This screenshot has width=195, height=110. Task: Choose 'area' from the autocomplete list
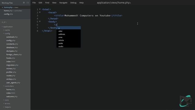pos(69,37)
